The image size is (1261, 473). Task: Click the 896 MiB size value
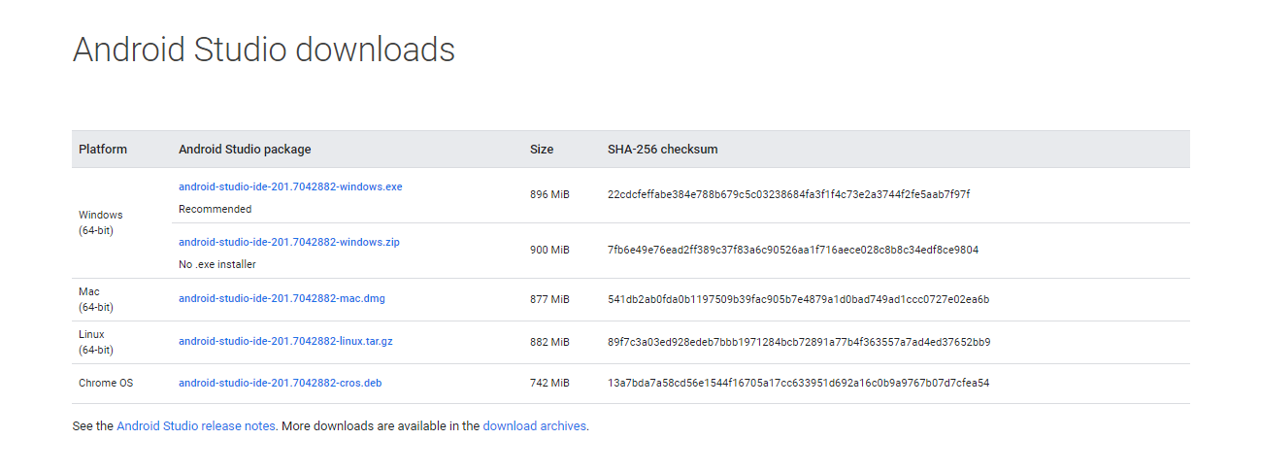[x=549, y=194]
